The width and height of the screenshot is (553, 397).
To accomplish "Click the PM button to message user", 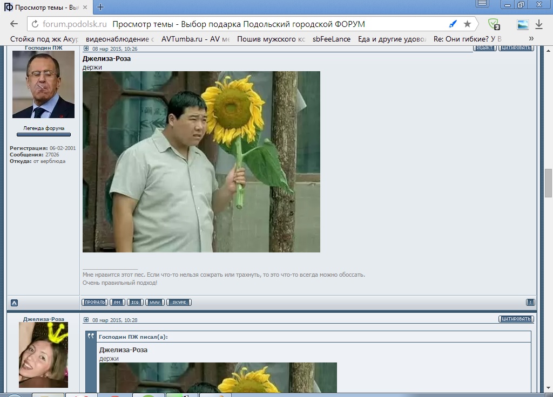I will click(117, 302).
